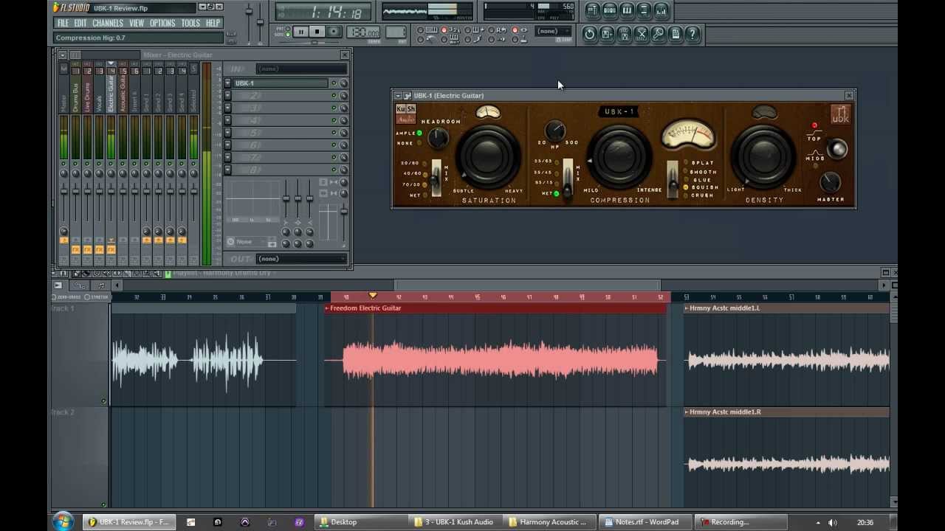Switch to the Recording taskbar window
The image size is (945, 531).
pyautogui.click(x=740, y=522)
